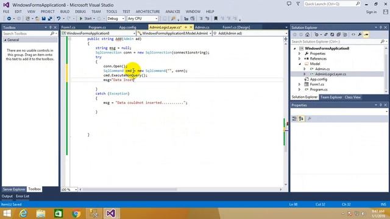Collapse the WindowsFormsApplication8 project node

click(x=295, y=49)
